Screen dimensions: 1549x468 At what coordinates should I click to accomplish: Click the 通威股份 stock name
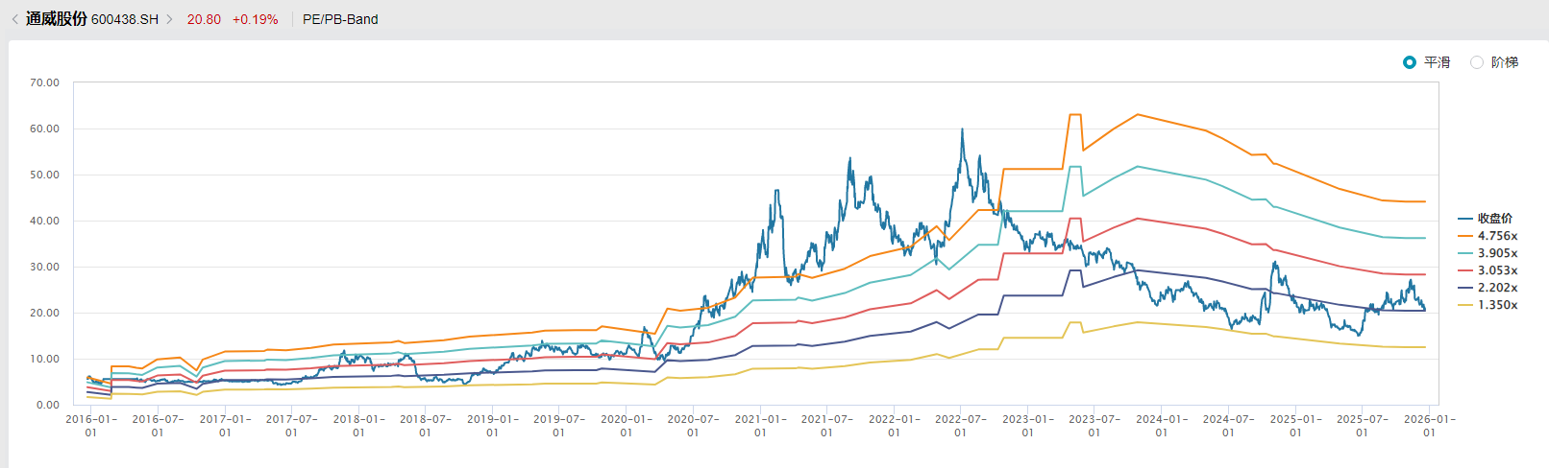pyautogui.click(x=57, y=19)
